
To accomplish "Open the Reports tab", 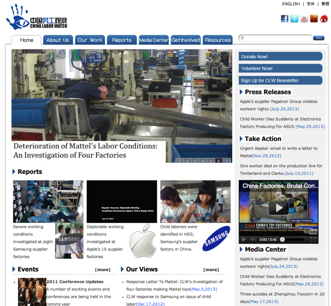I will coord(122,40).
